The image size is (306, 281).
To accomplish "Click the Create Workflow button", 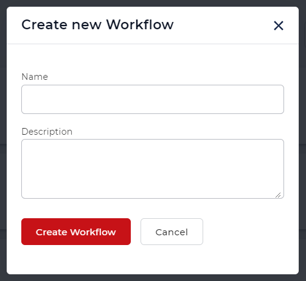I will coord(76,232).
